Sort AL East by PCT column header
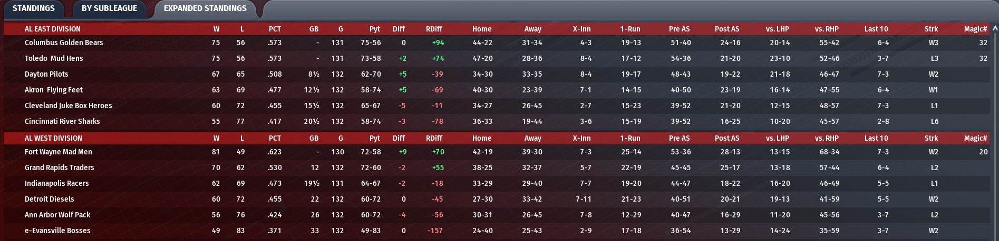 pyautogui.click(x=275, y=29)
